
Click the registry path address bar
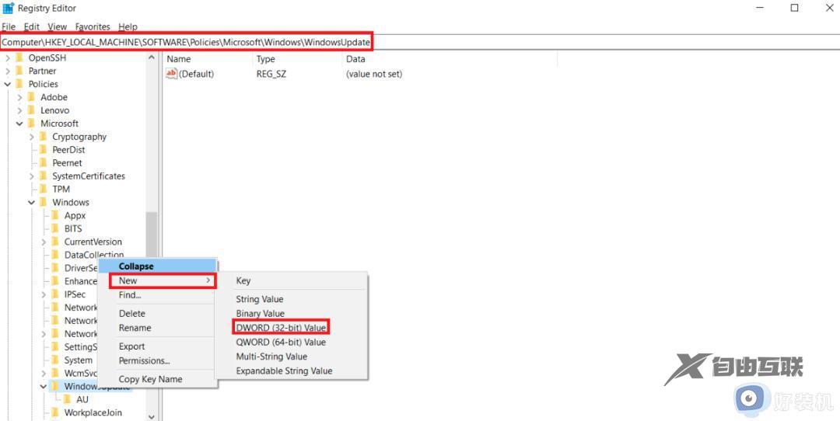tap(187, 41)
